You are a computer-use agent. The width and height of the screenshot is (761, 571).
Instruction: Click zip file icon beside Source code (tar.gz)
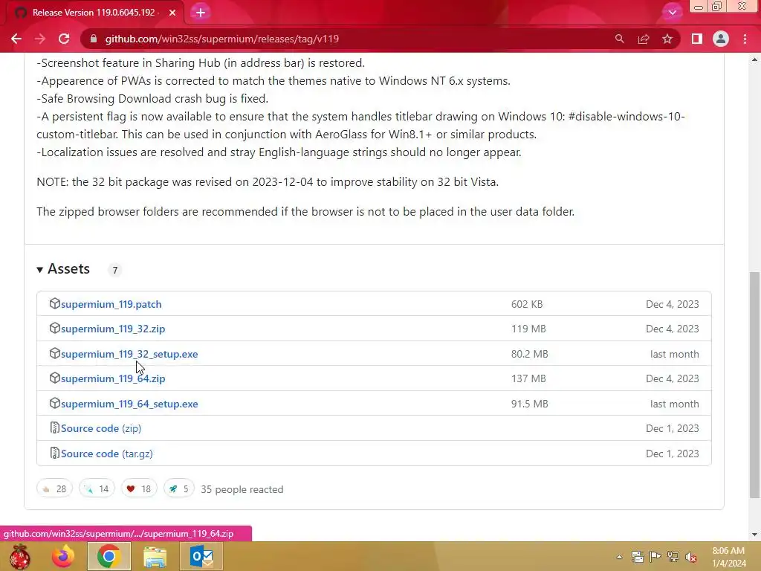click(x=55, y=453)
